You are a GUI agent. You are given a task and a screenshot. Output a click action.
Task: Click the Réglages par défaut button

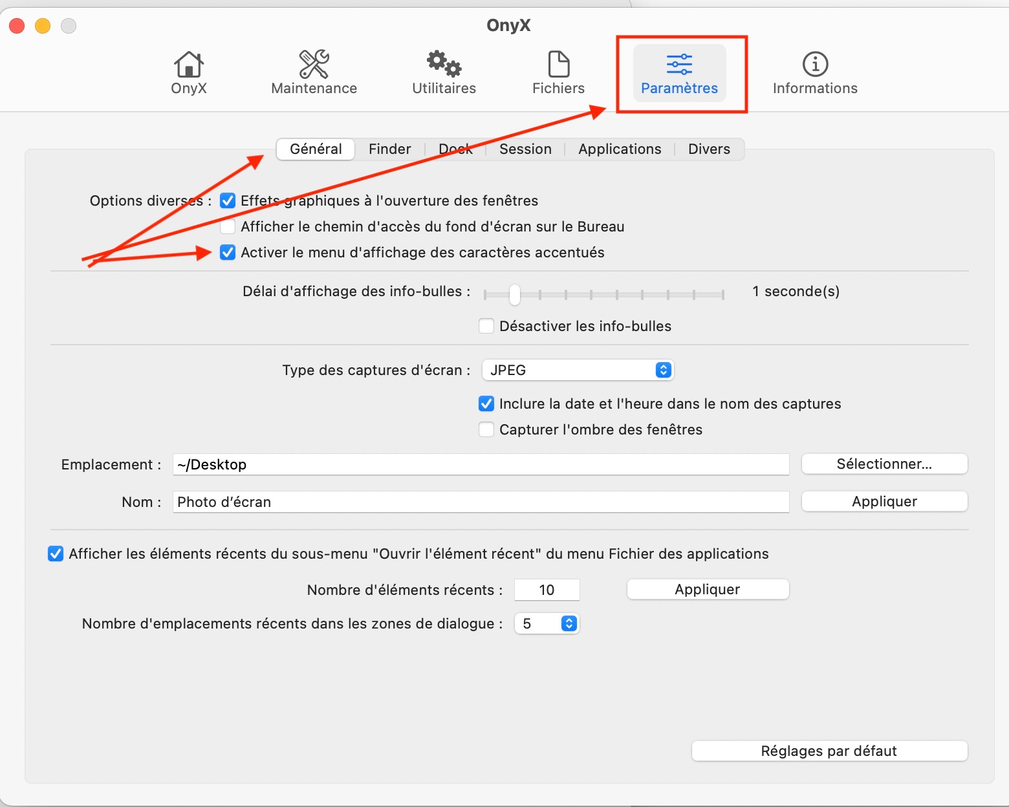click(x=829, y=751)
